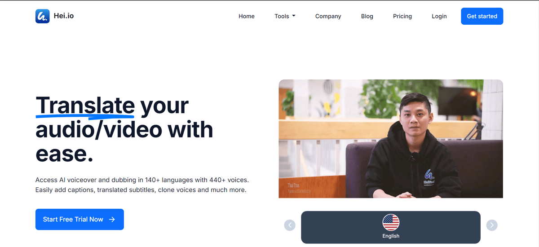Image resolution: width=539 pixels, height=247 pixels.
Task: Expand the Tools menu
Action: click(285, 16)
